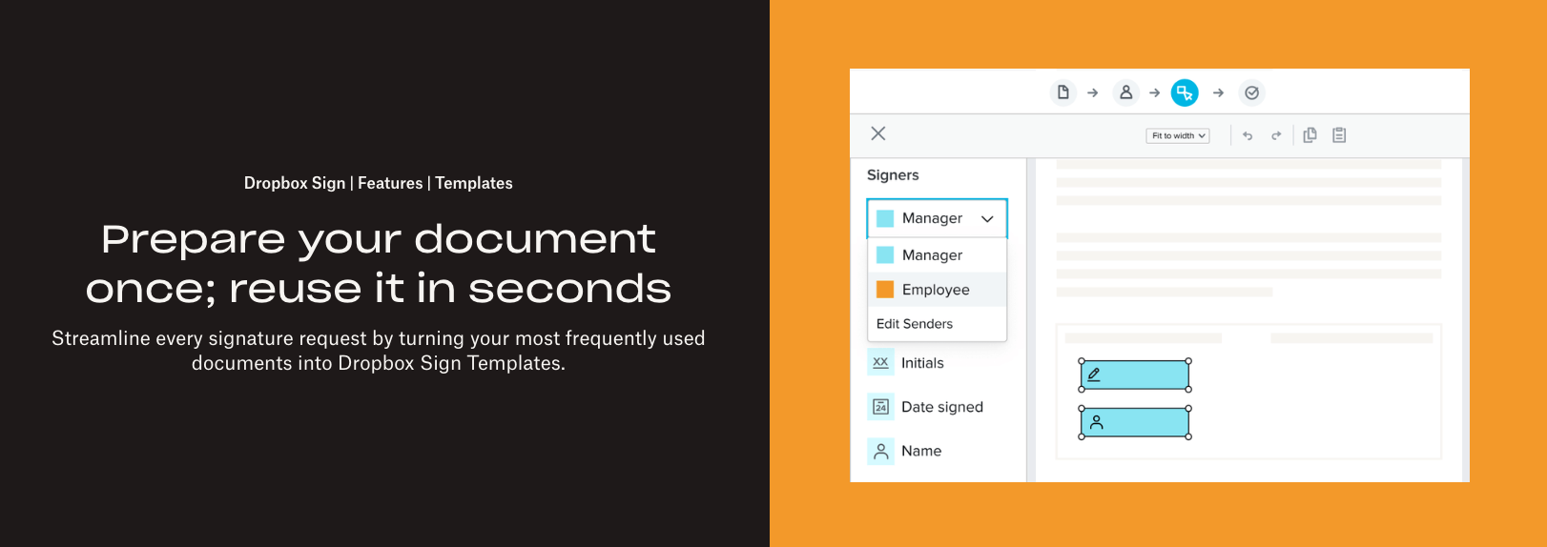
Task: Click the Date signed label text
Action: tap(942, 407)
